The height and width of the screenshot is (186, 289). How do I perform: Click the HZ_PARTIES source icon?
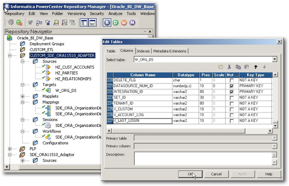click(48, 73)
